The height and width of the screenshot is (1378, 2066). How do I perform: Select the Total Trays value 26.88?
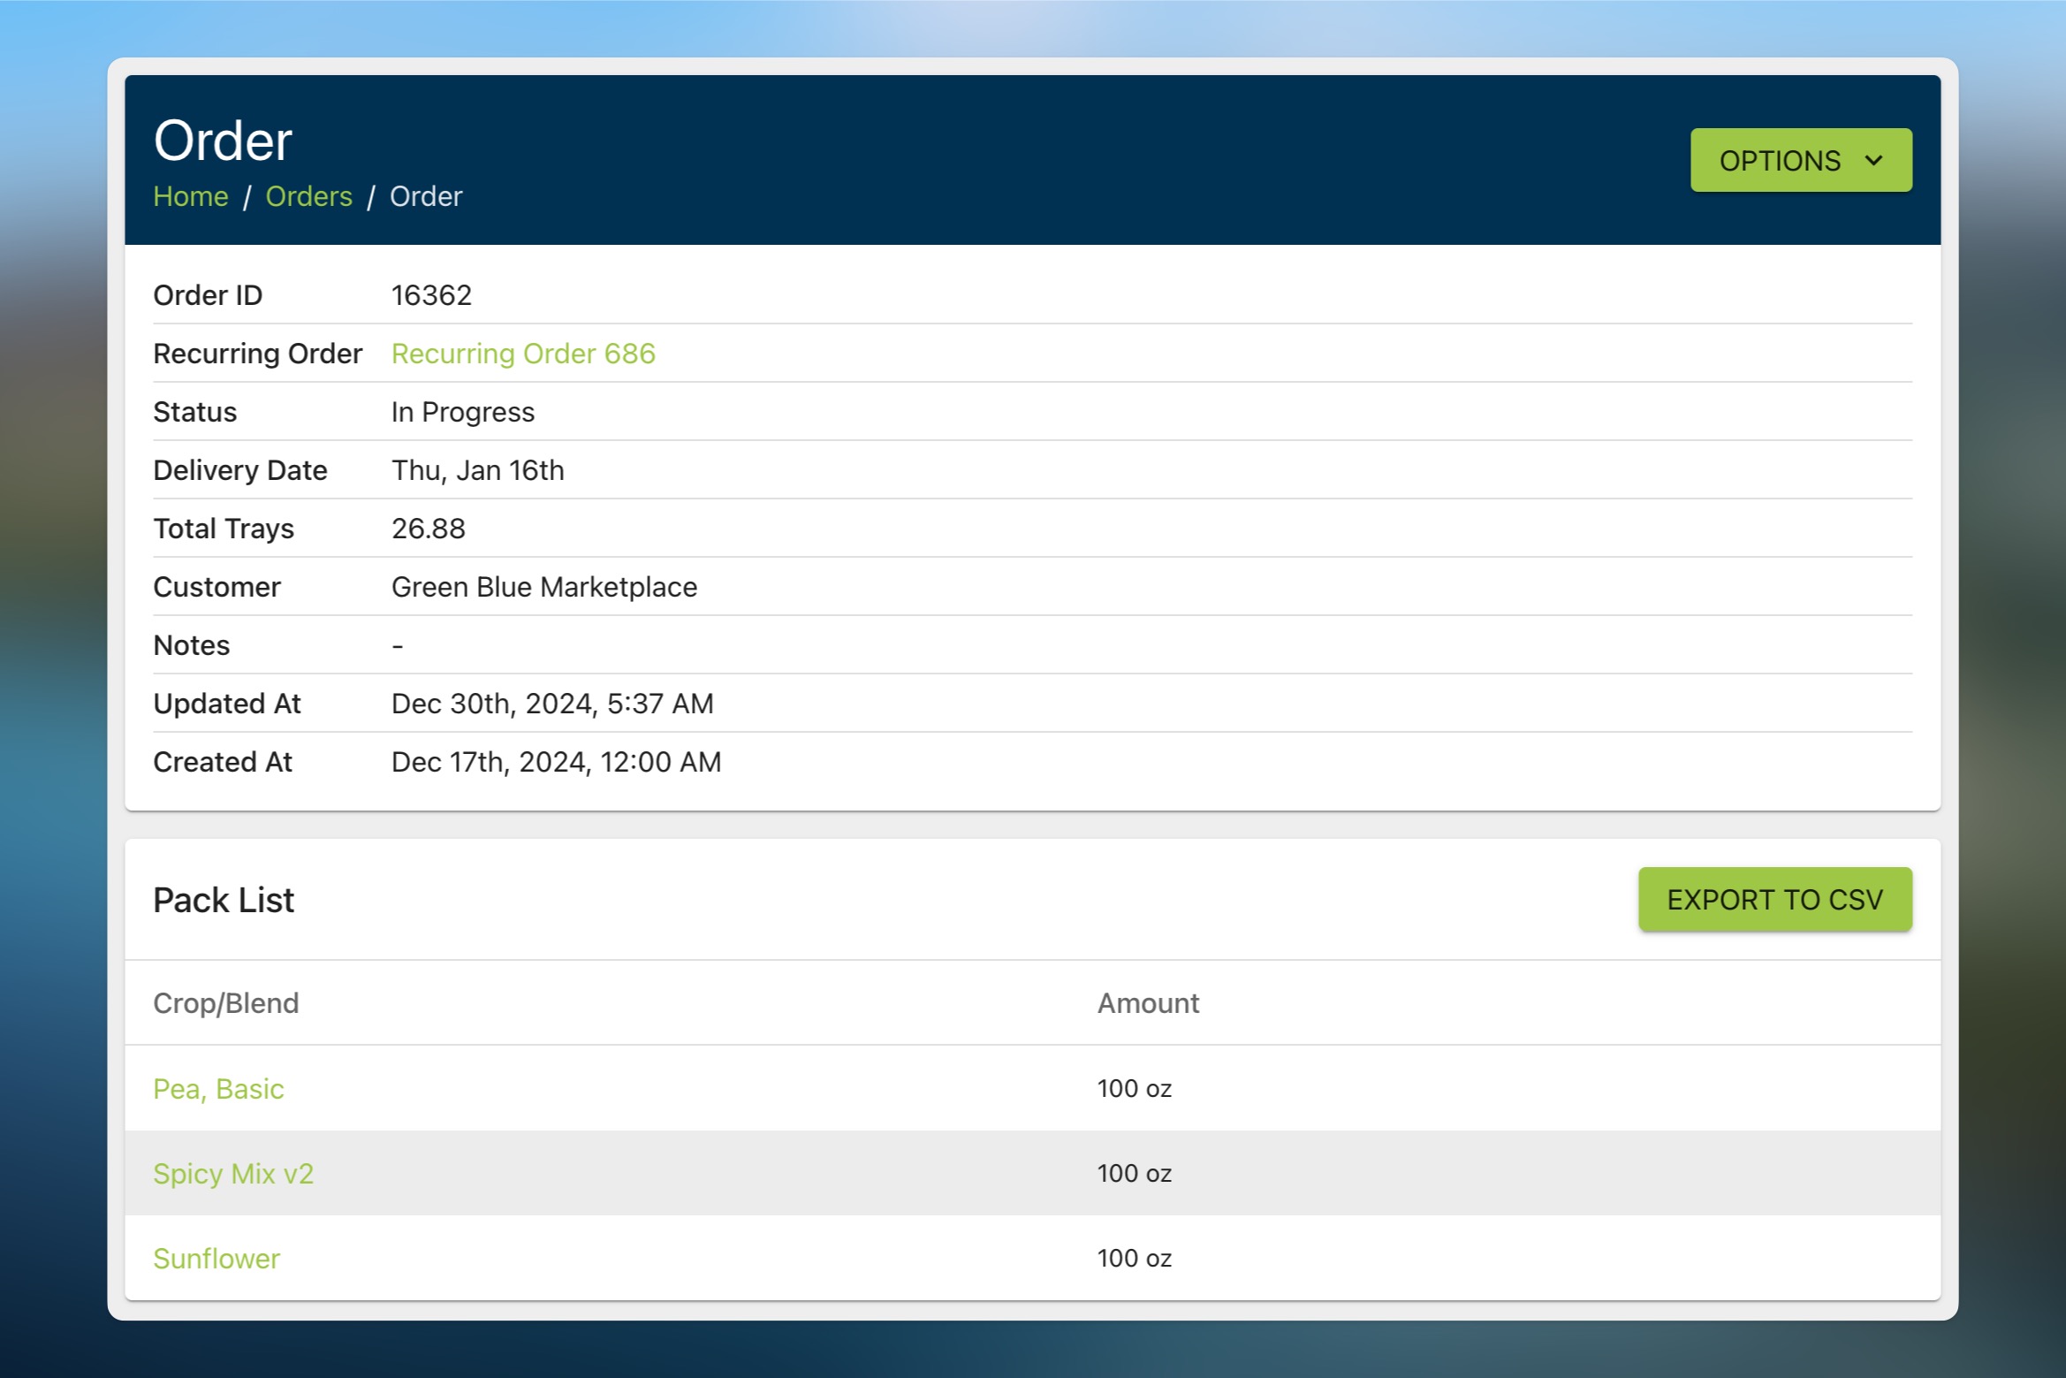(428, 528)
